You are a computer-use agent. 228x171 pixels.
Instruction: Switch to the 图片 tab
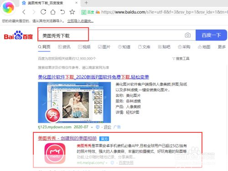(x=104, y=47)
